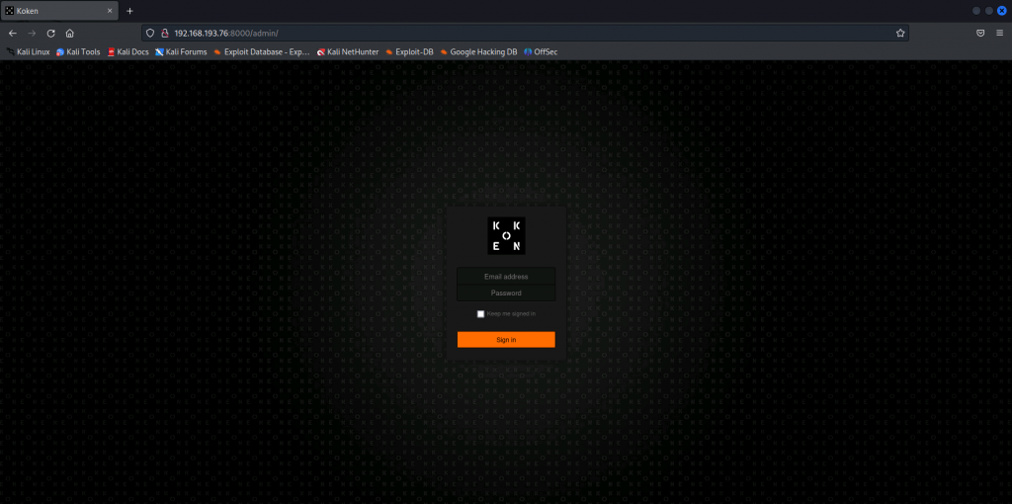Viewport: 1012px width, 504px height.
Task: Click the Password field
Action: tap(506, 293)
